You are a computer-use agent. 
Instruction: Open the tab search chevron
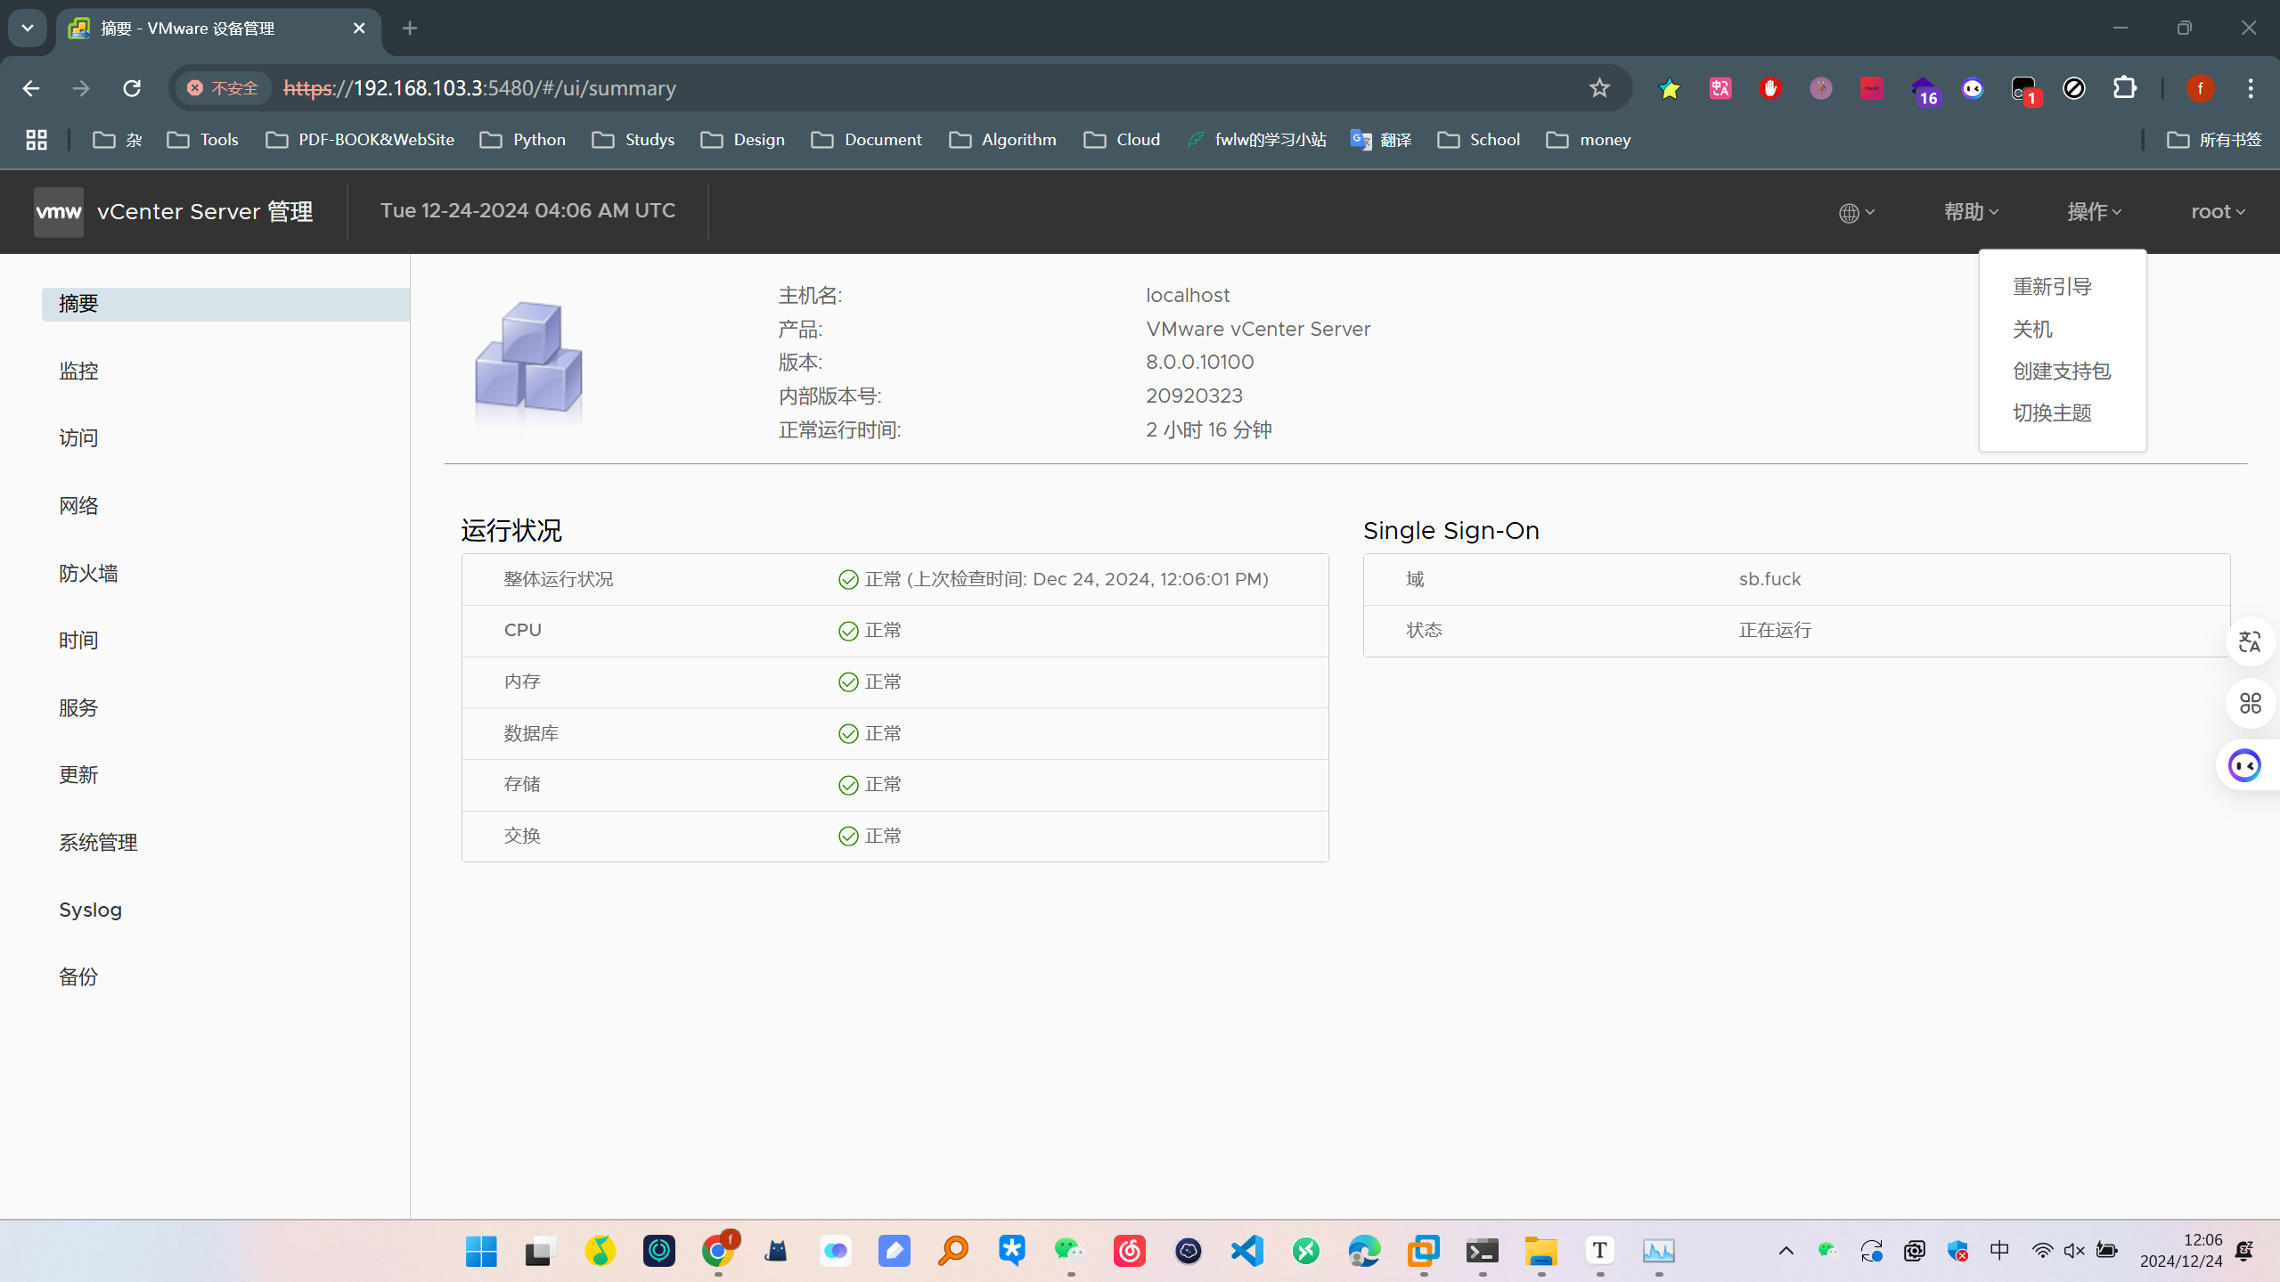[28, 29]
